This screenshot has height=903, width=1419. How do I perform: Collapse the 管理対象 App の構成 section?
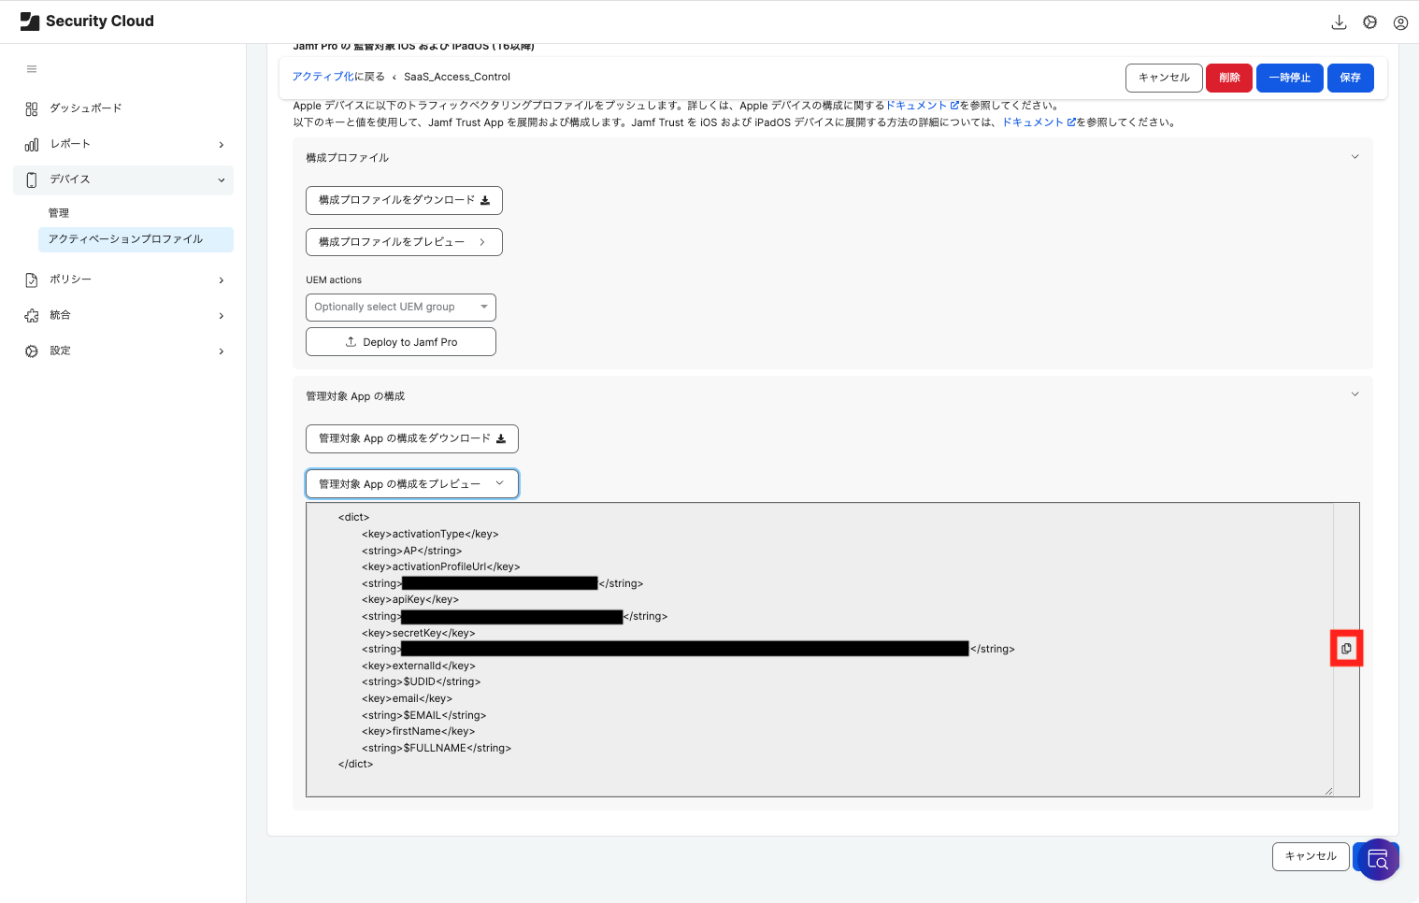pyautogui.click(x=1354, y=394)
